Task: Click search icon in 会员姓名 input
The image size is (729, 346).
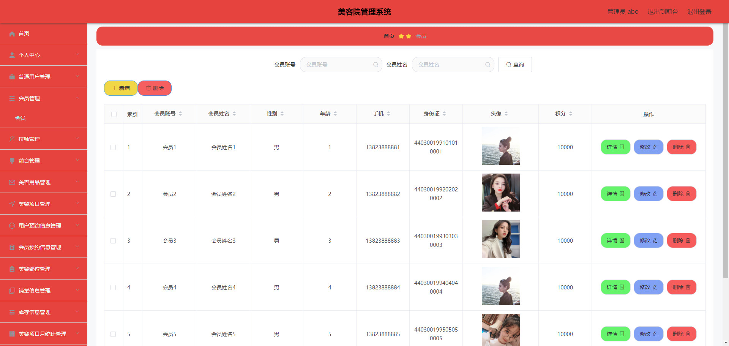Action: pyautogui.click(x=488, y=65)
